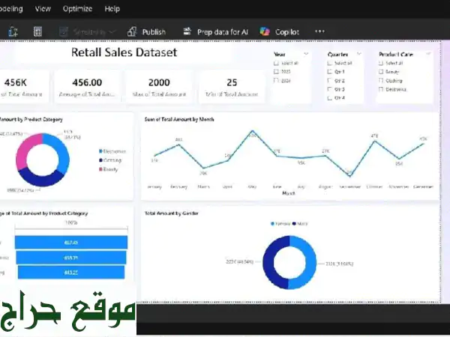Open the View ribbon tab
This screenshot has height=337, width=450.
click(43, 9)
